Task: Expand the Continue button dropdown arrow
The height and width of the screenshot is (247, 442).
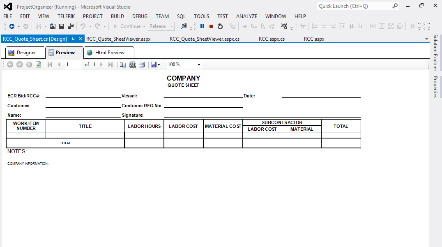Action: point(144,26)
